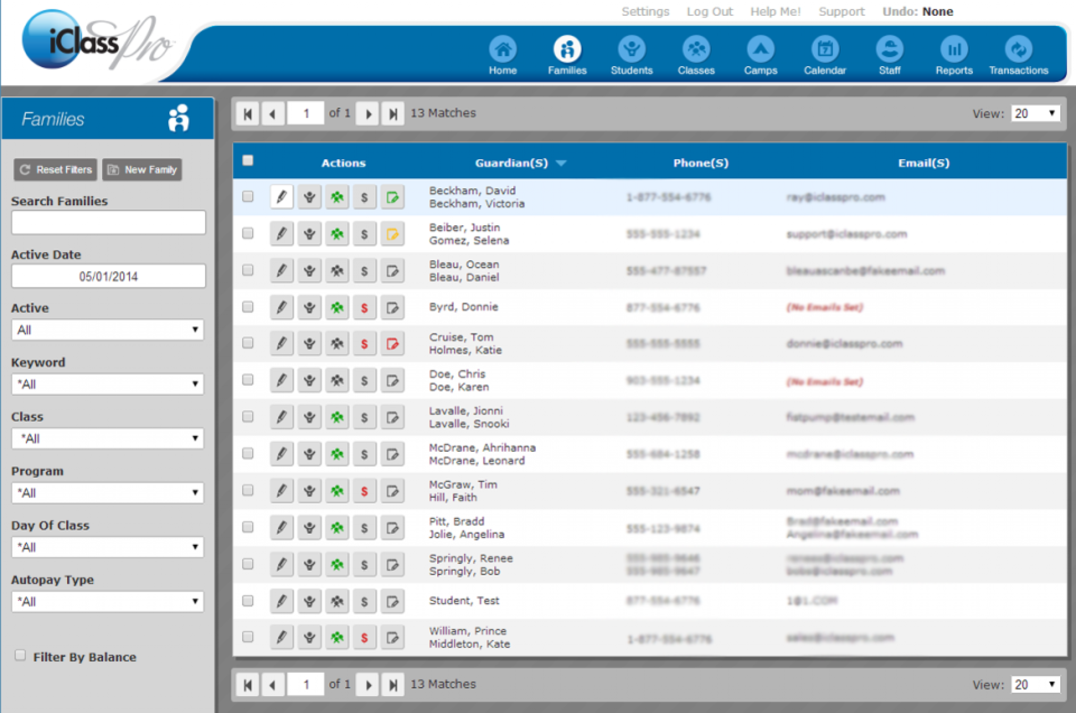This screenshot has width=1076, height=713.
Task: Click Log Out in the top bar
Action: 709,11
